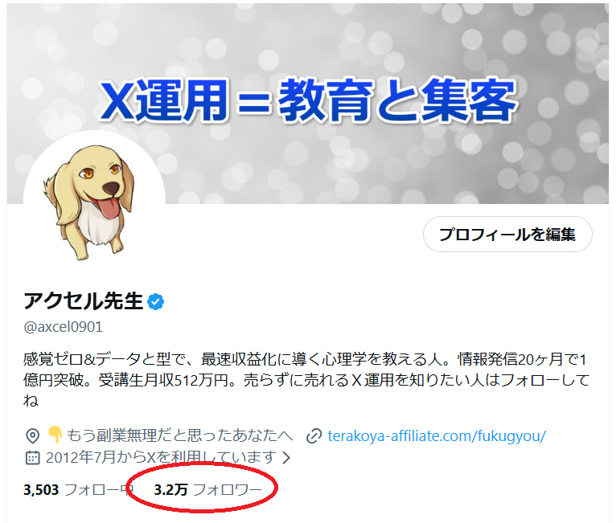Screen dimensions: 616x523
Task: Click the フォロワー label
Action: [x=228, y=489]
